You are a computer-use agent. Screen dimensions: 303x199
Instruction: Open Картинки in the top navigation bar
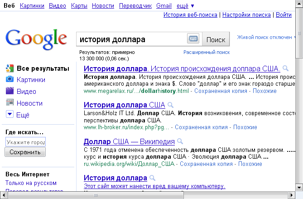(x=32, y=6)
